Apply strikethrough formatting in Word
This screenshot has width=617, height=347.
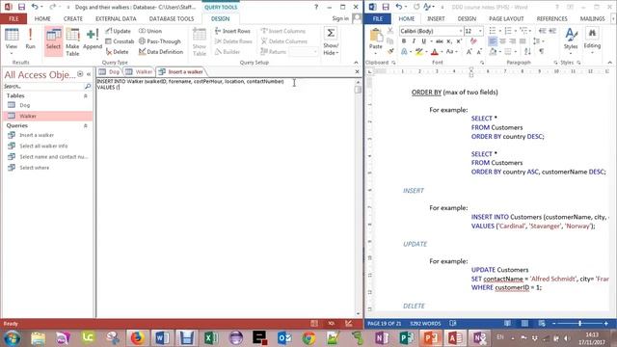click(440, 41)
